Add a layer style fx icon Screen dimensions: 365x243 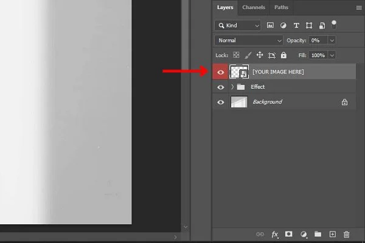[275, 234]
